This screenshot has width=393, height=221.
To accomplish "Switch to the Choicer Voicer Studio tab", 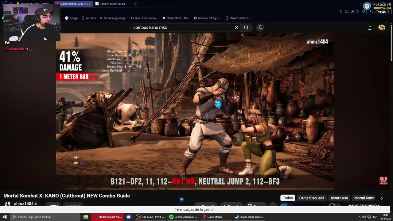I will tap(112, 4).
